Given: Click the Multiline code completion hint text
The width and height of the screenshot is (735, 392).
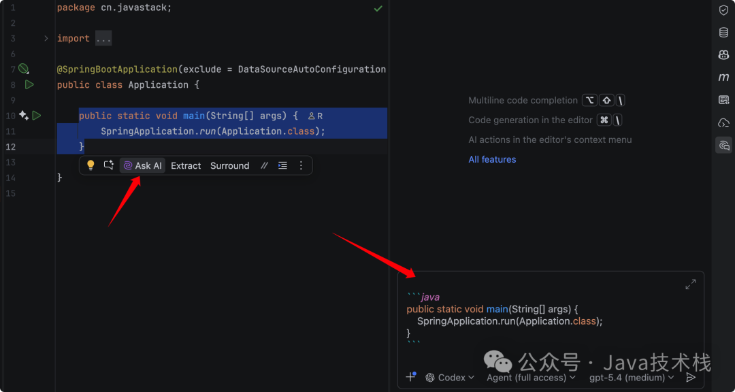Looking at the screenshot, I should tap(523, 100).
